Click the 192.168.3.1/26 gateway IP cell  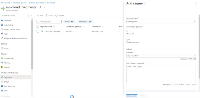point(97,31)
